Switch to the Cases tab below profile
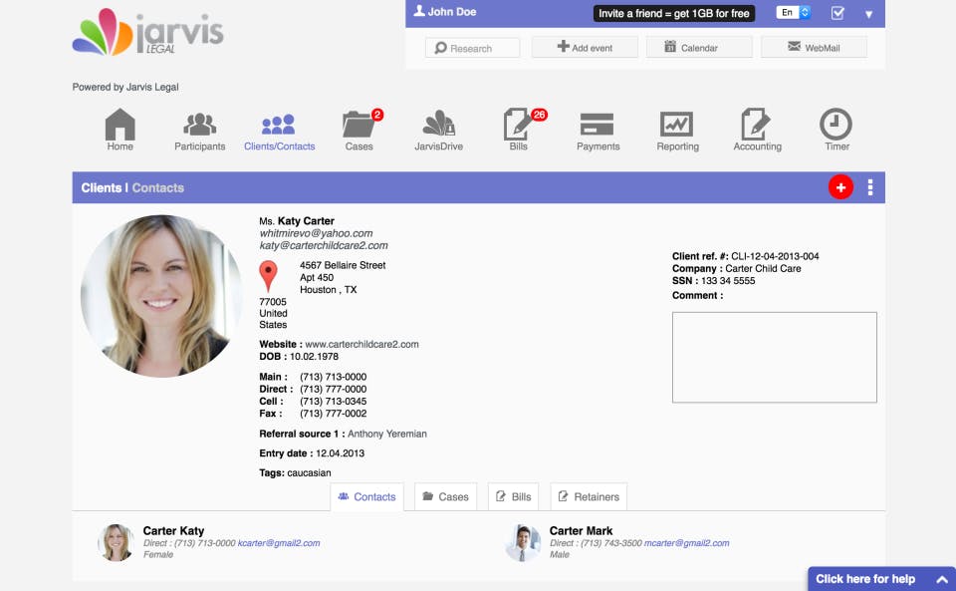 click(446, 496)
